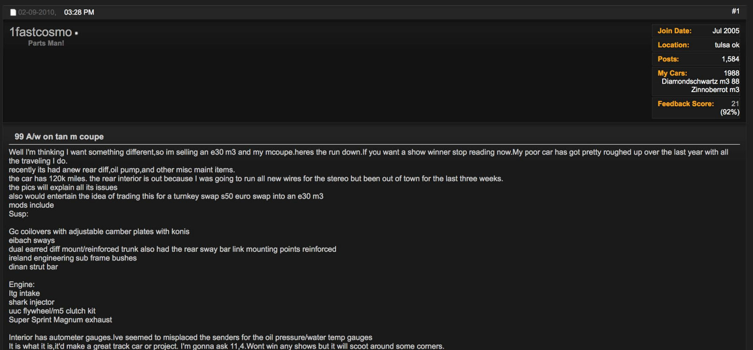Click the Location label

click(673, 45)
